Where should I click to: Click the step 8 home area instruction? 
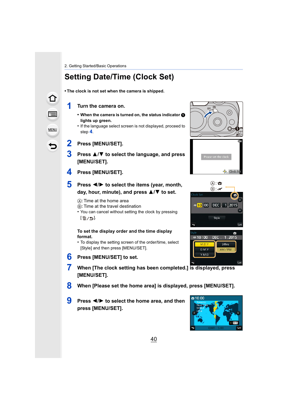(x=156, y=286)
